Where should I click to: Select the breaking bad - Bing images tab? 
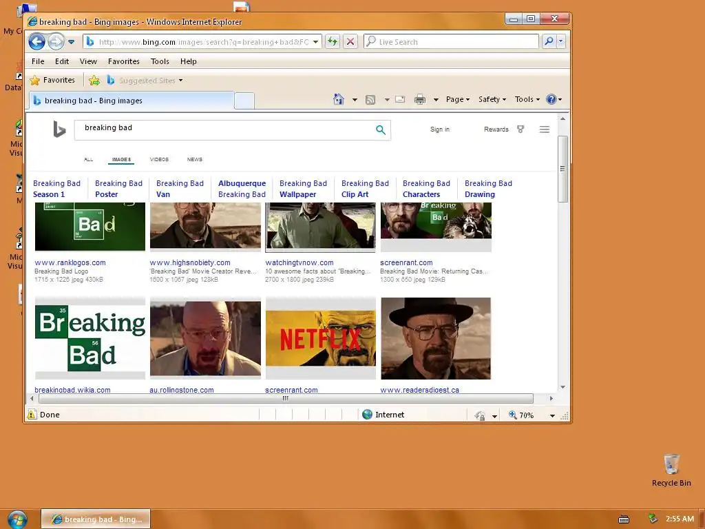coord(132,101)
